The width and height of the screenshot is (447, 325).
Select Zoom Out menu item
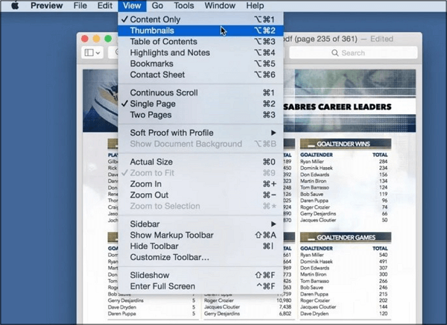(201, 195)
